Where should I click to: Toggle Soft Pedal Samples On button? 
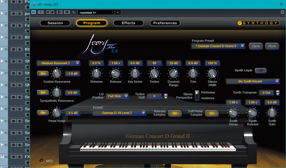[x=212, y=113]
